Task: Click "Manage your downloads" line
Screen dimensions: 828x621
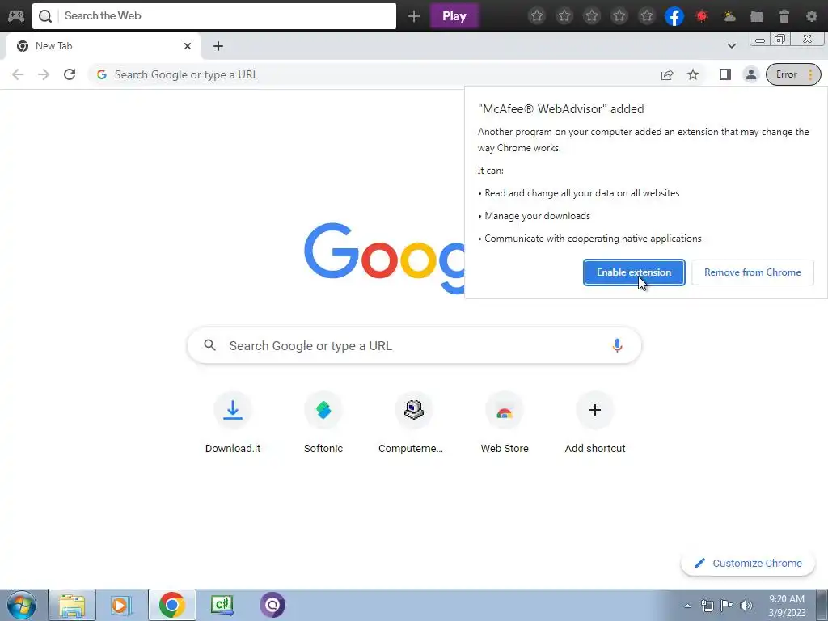Action: click(x=534, y=215)
